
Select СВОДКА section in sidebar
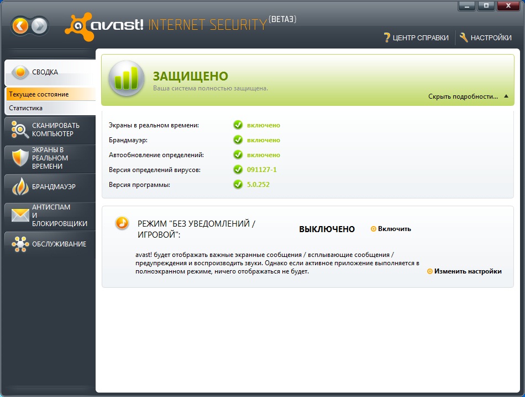(50, 72)
